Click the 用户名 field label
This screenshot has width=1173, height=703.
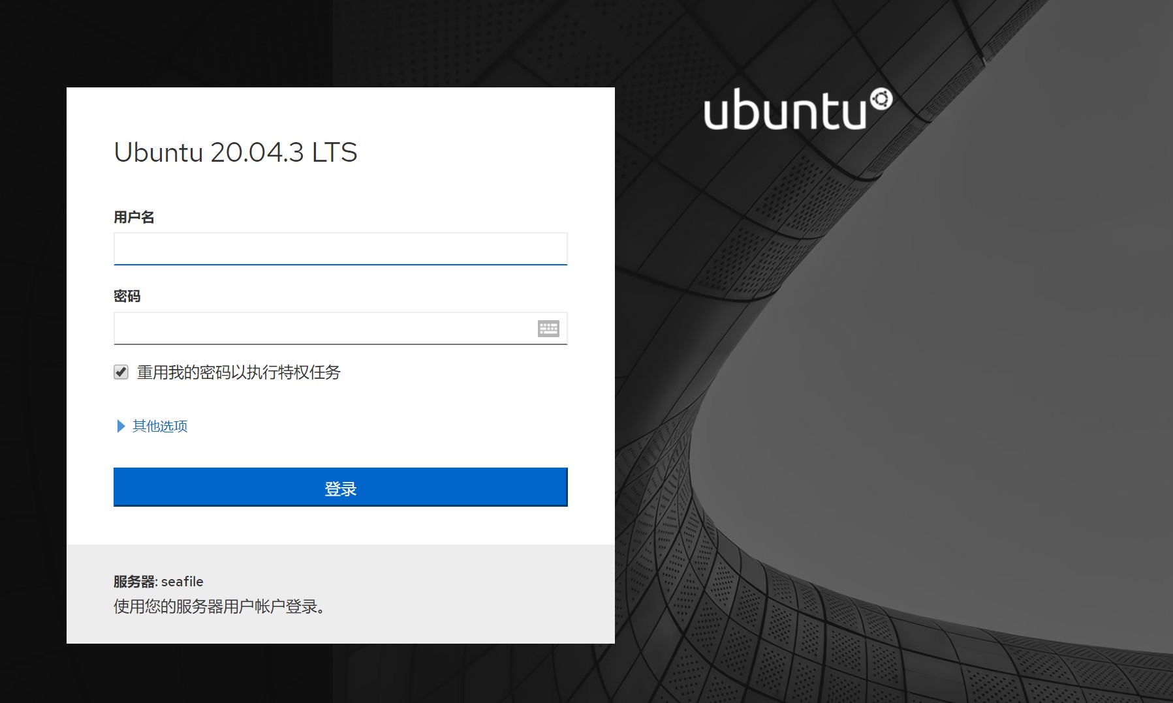tap(134, 217)
